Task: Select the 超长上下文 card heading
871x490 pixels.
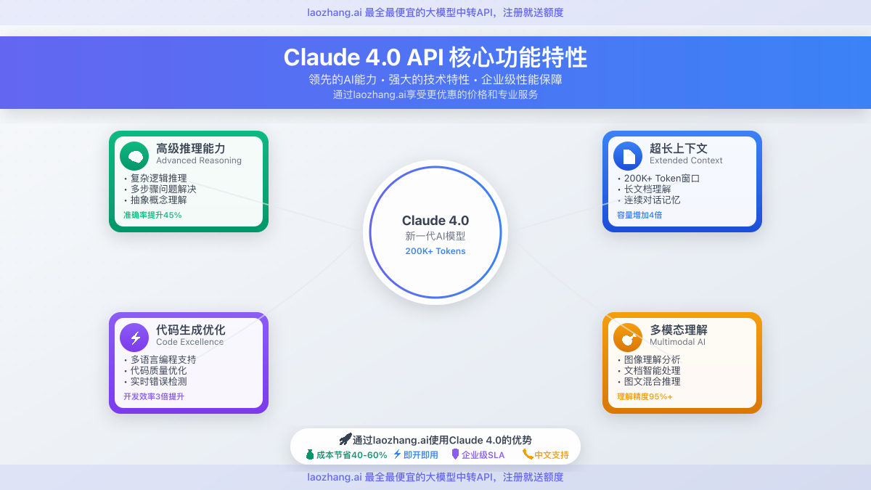Action: [679, 148]
